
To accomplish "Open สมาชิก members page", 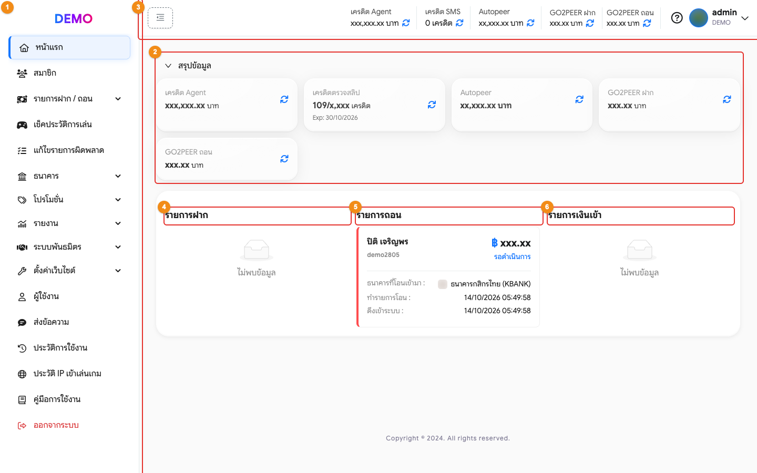I will pos(69,73).
